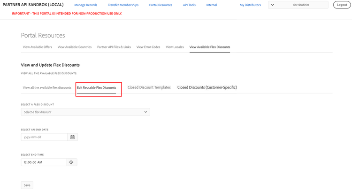Open Closed Discount Templates subtab

pos(149,87)
